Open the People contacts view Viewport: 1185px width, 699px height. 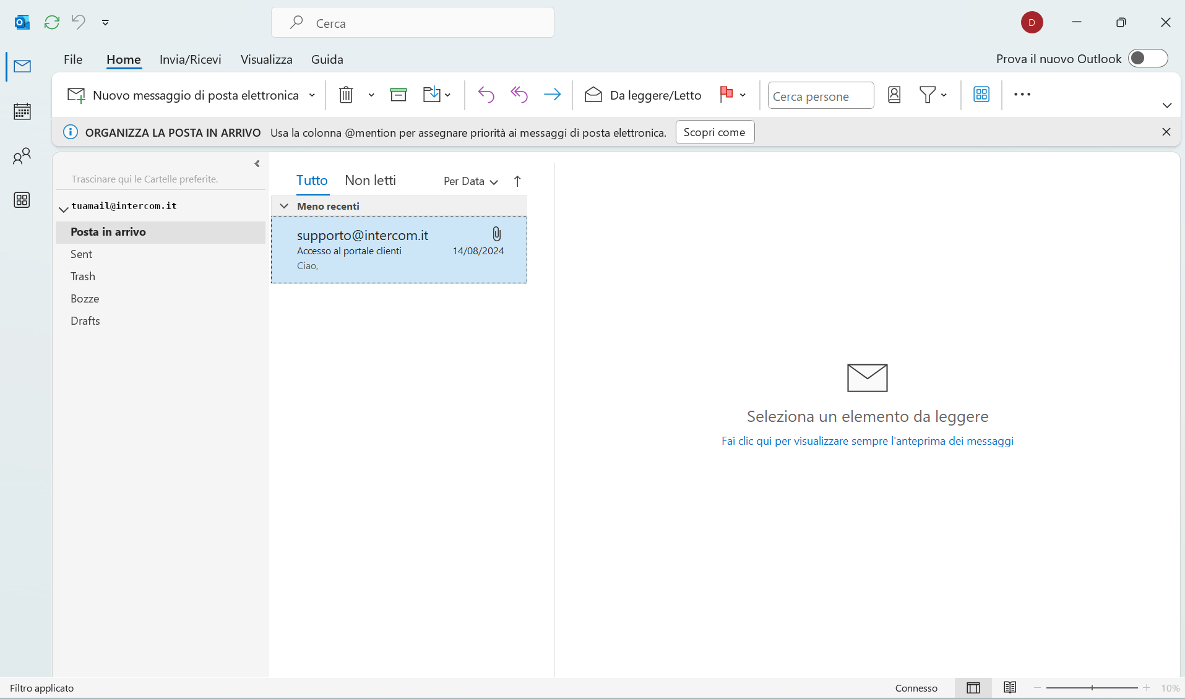(x=22, y=156)
